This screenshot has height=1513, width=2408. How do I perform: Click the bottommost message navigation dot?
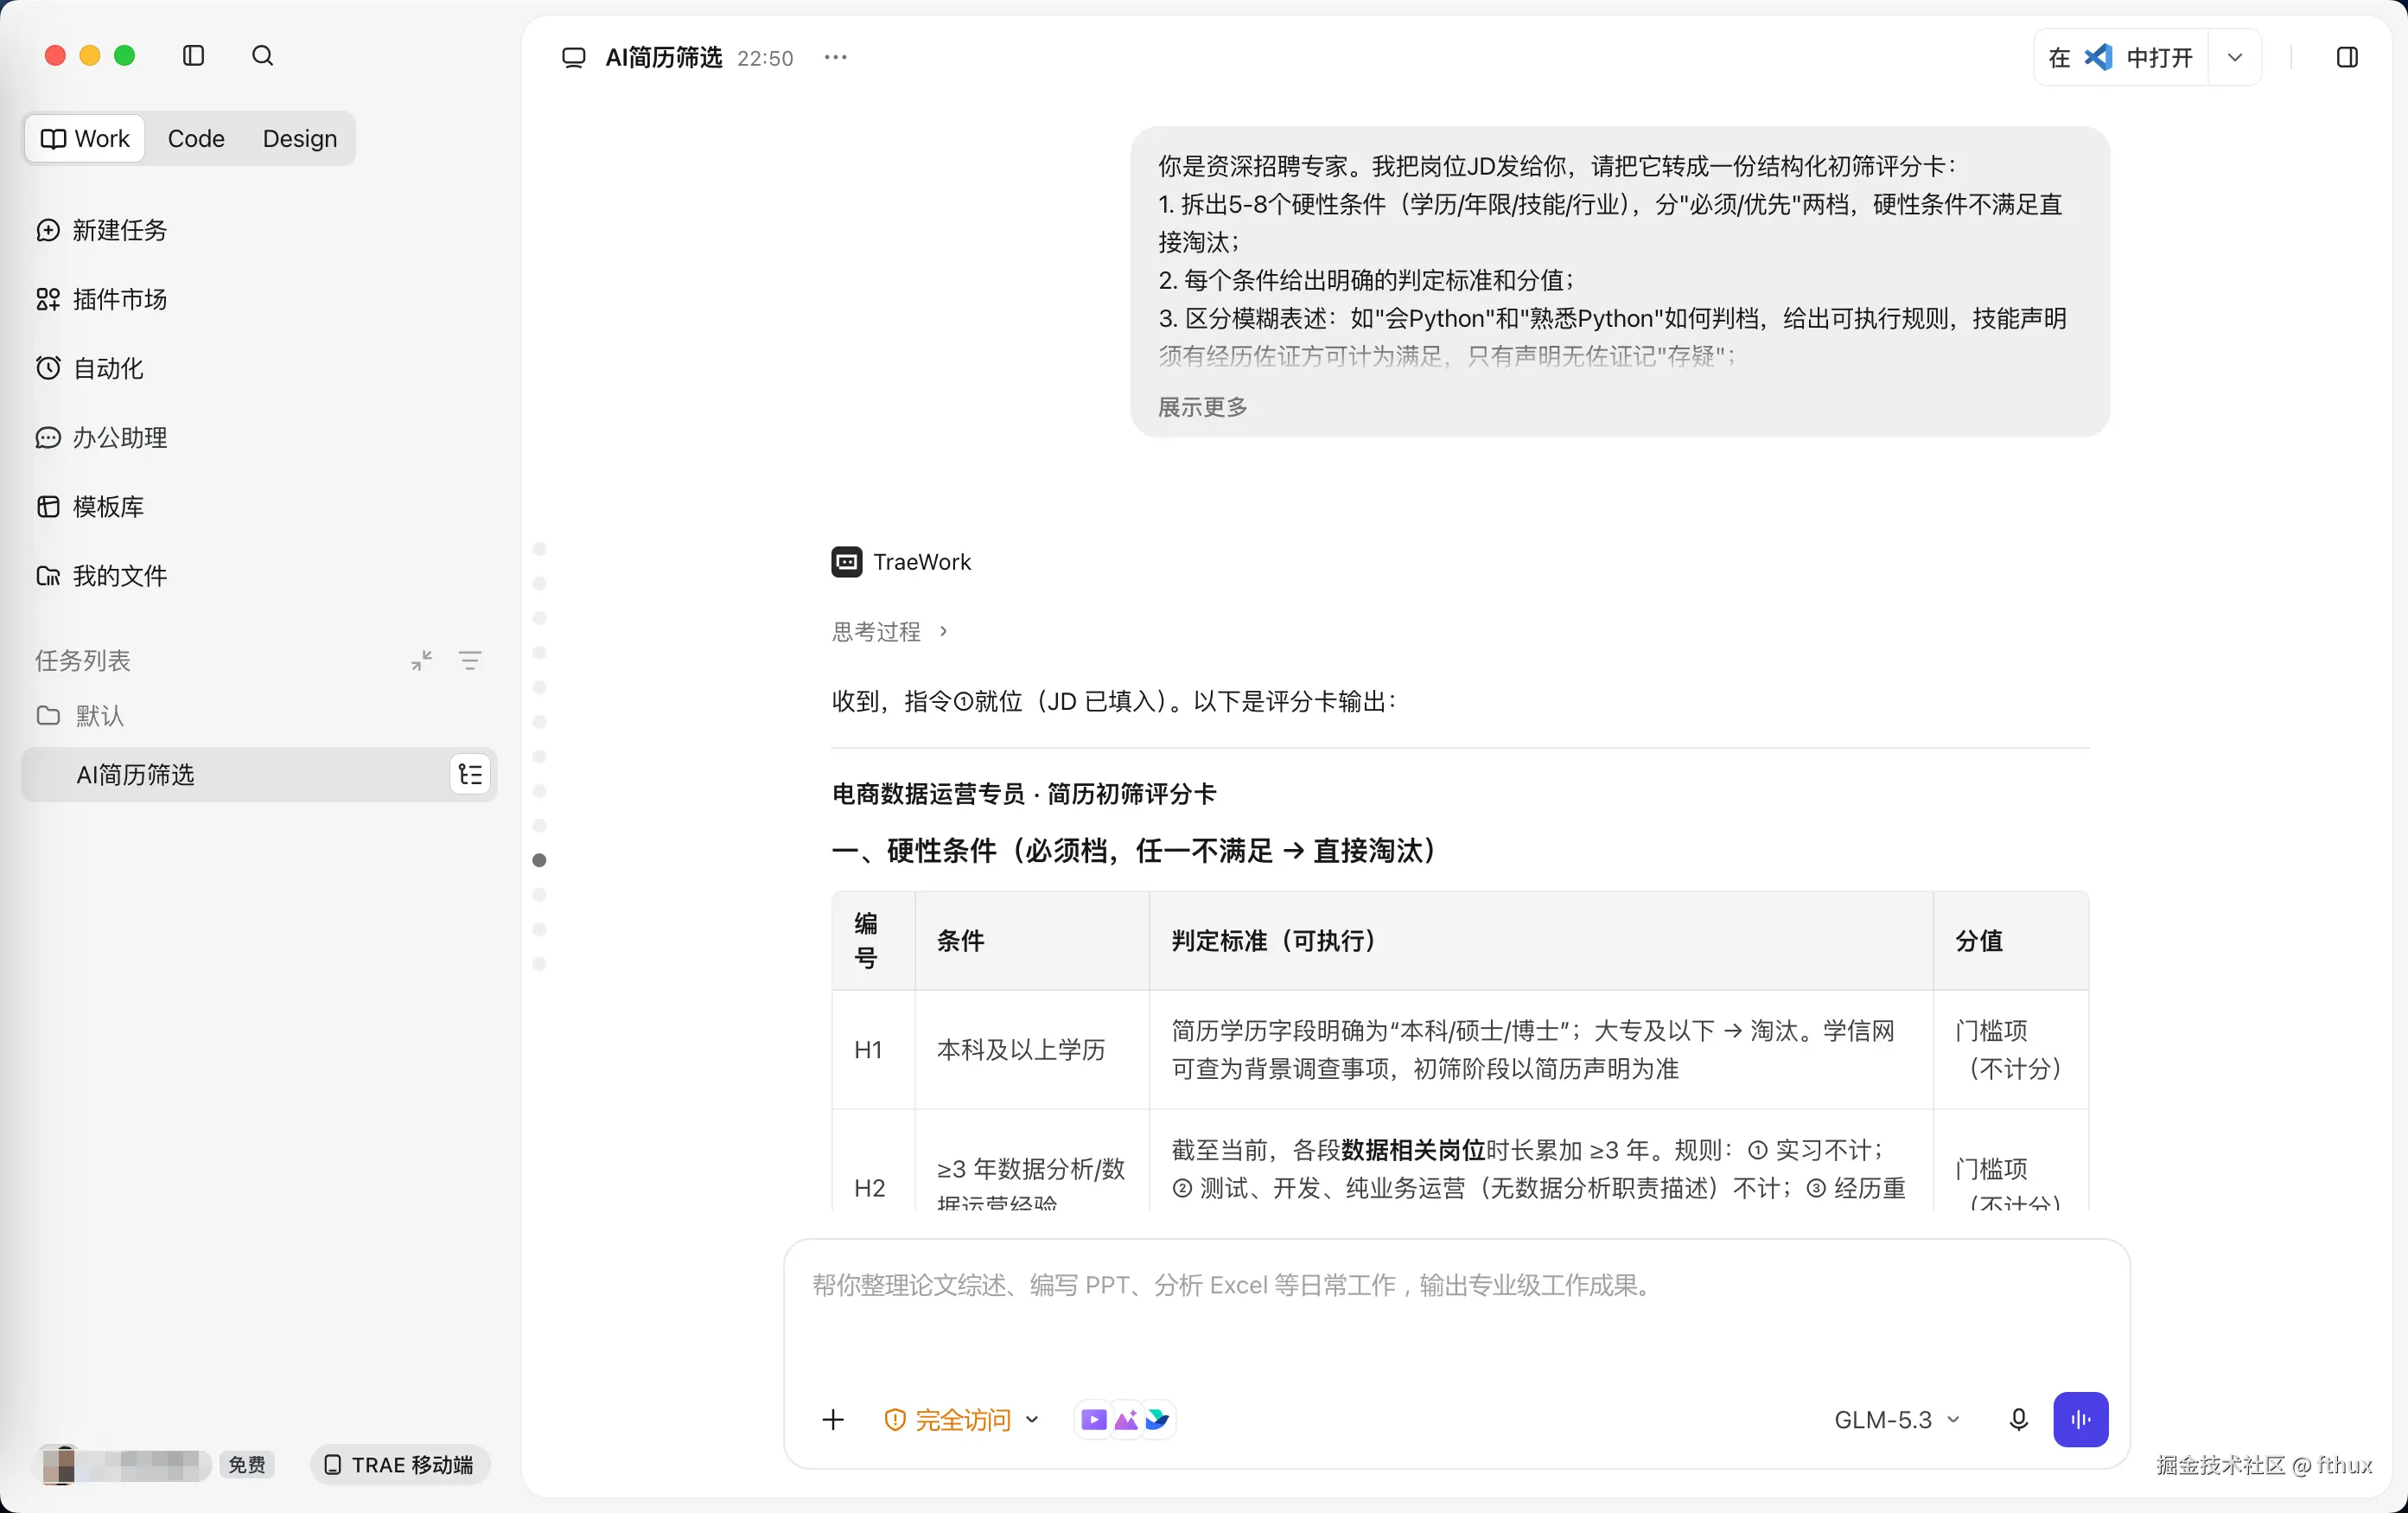click(x=540, y=964)
